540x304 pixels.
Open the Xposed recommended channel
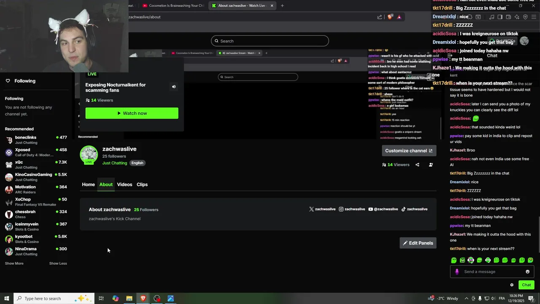36,152
